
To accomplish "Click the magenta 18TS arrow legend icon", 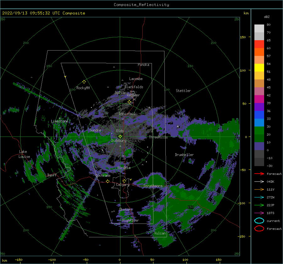I will pos(259,213).
